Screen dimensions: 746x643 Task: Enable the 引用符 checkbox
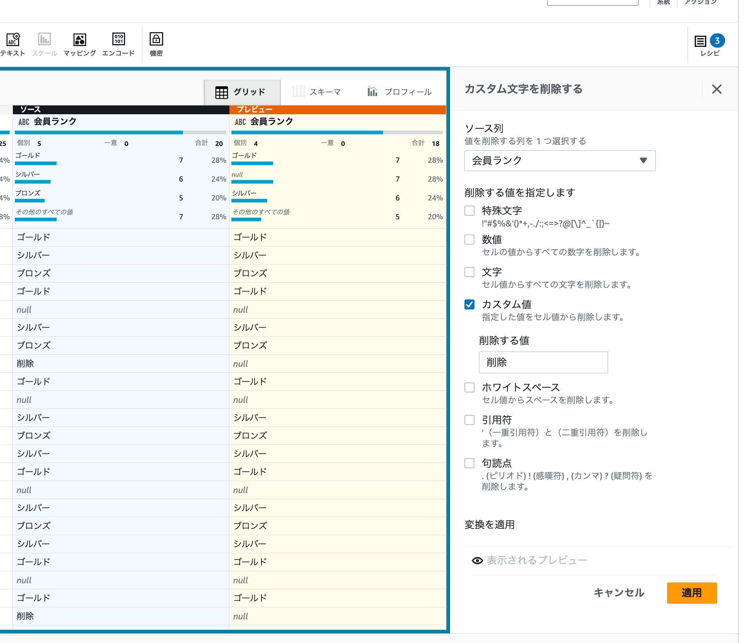coord(469,420)
